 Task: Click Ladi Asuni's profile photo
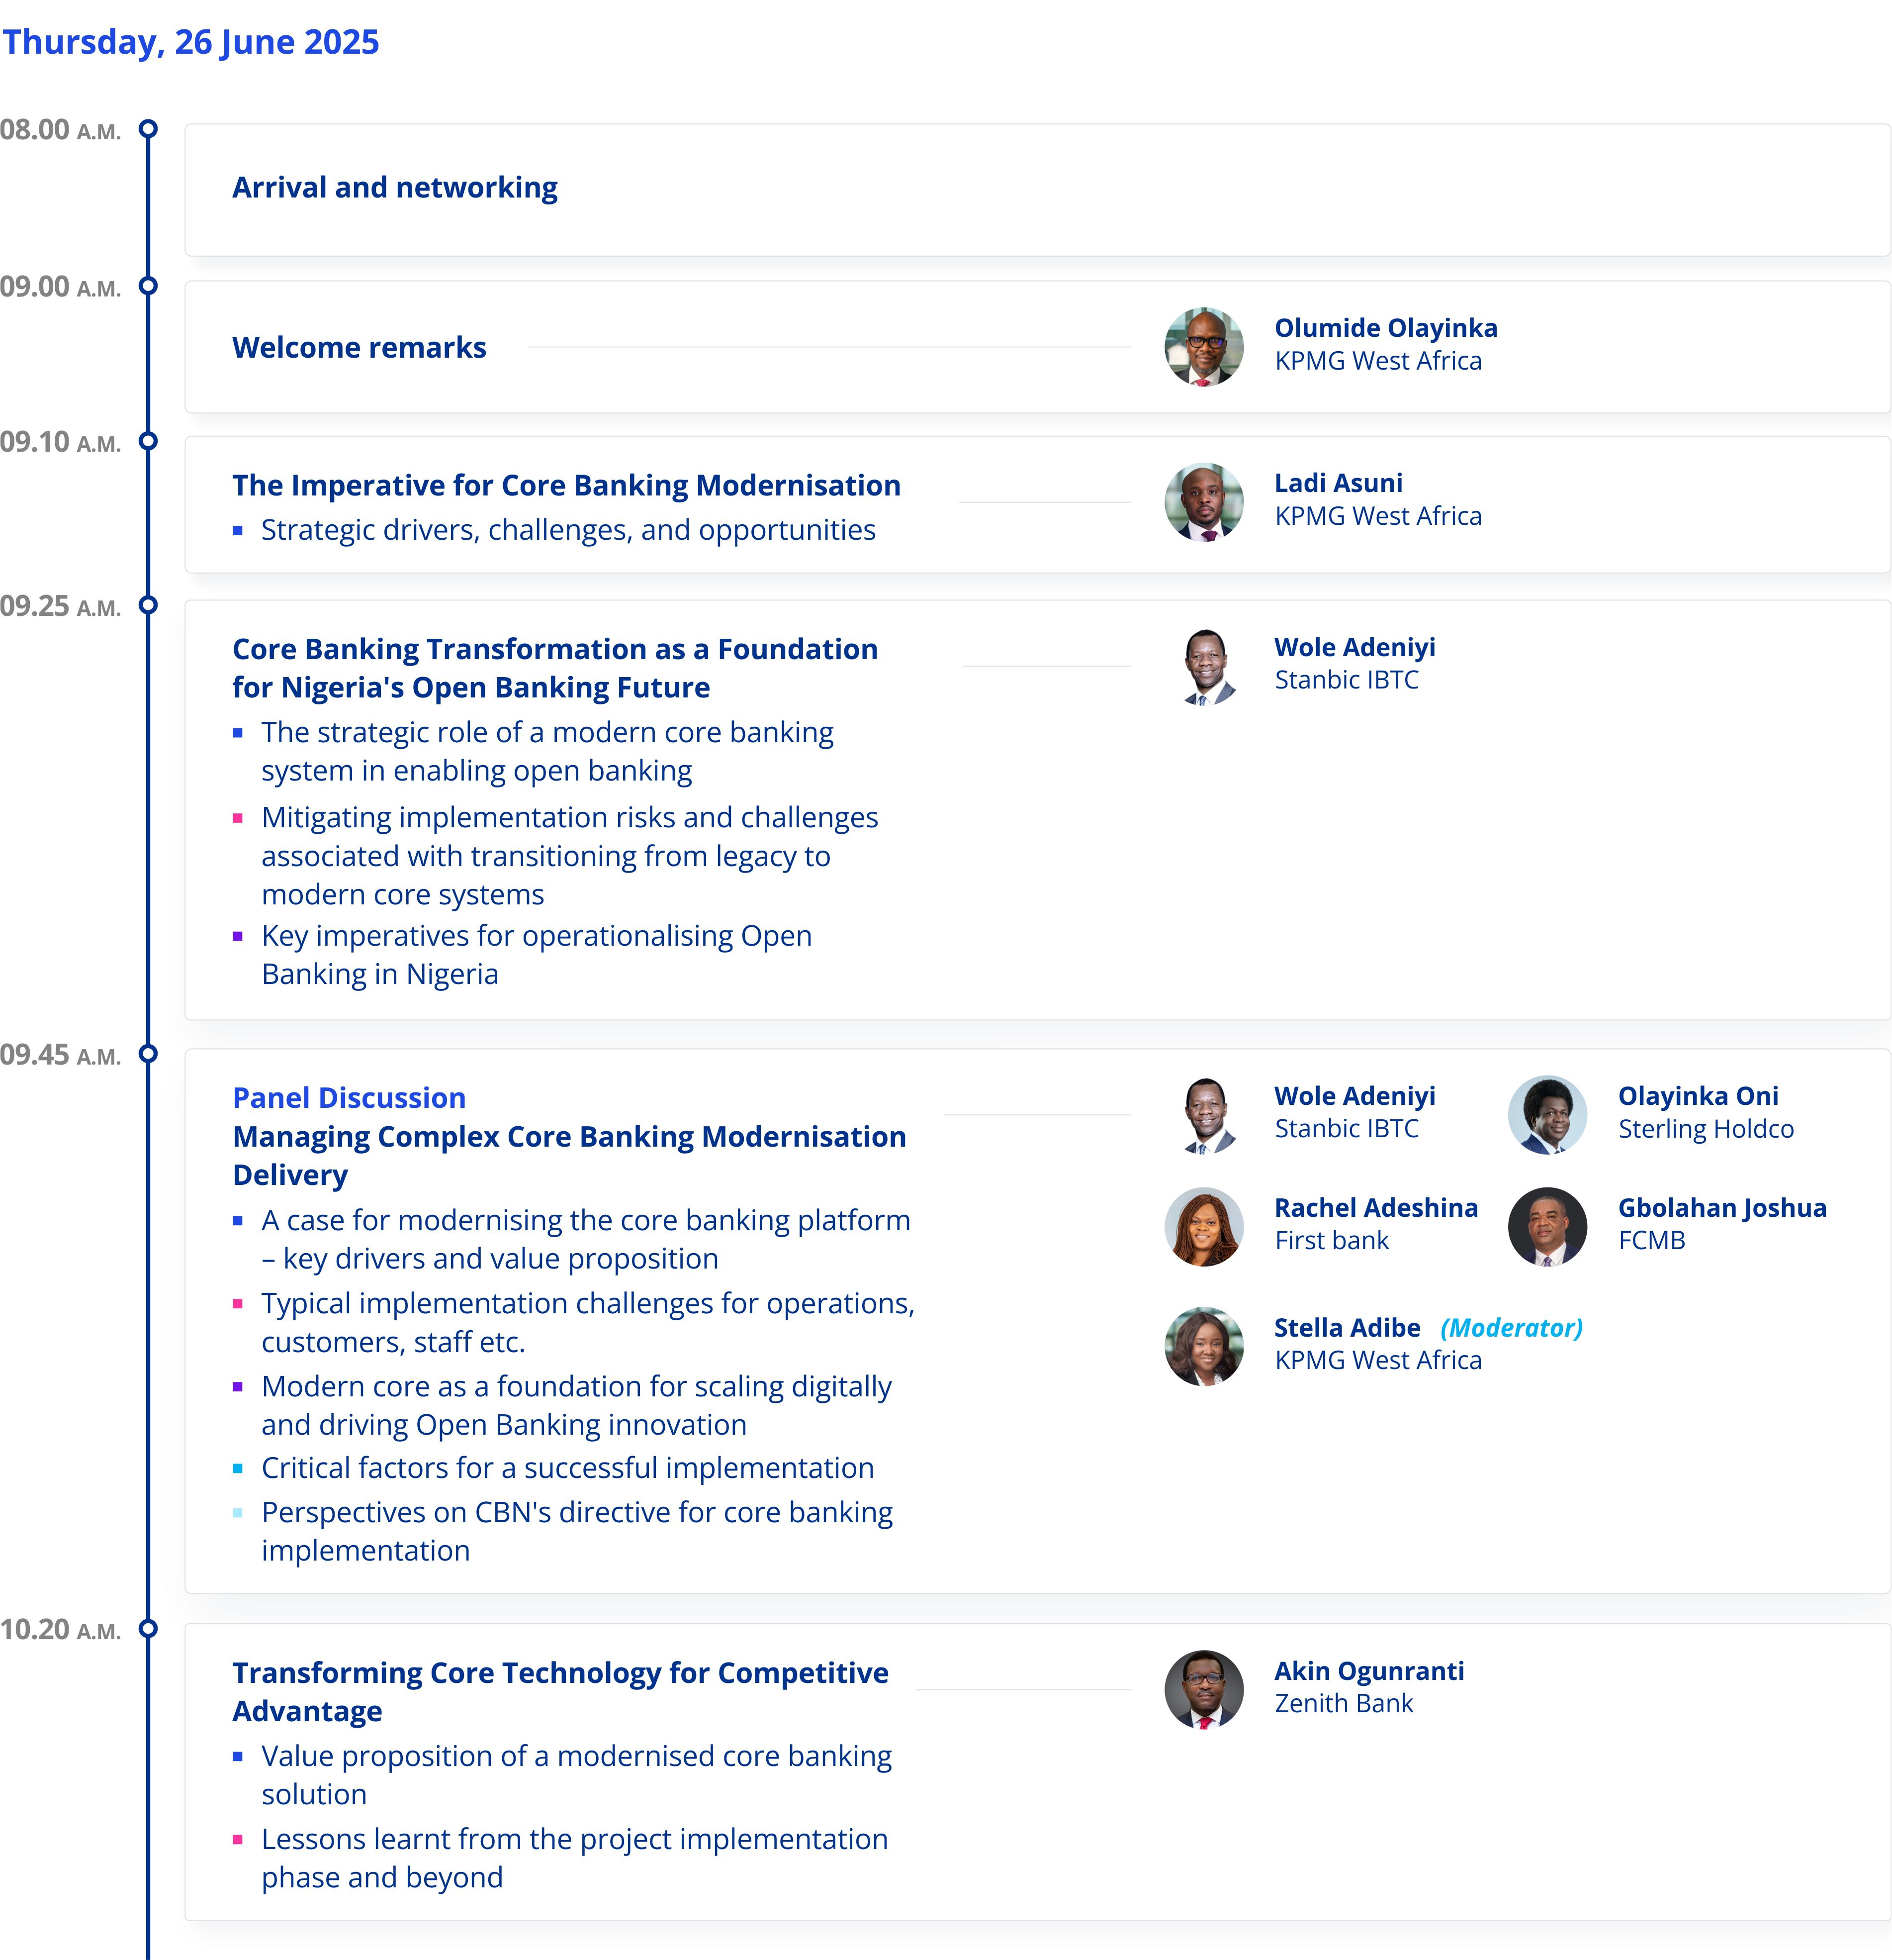(x=1203, y=502)
